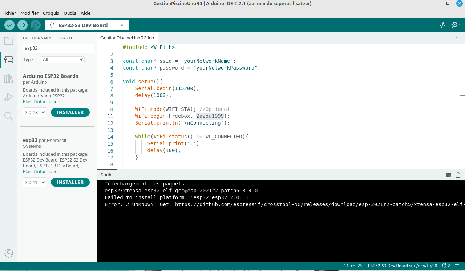This screenshot has width=465, height=271.
Task: Click the while(WiFi.status() line
Action: click(191, 137)
